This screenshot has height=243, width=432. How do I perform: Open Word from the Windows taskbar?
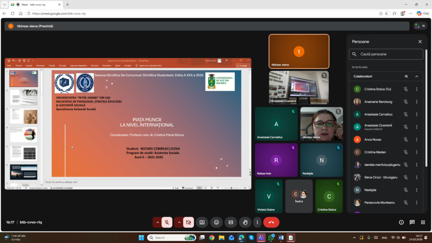coord(281,238)
